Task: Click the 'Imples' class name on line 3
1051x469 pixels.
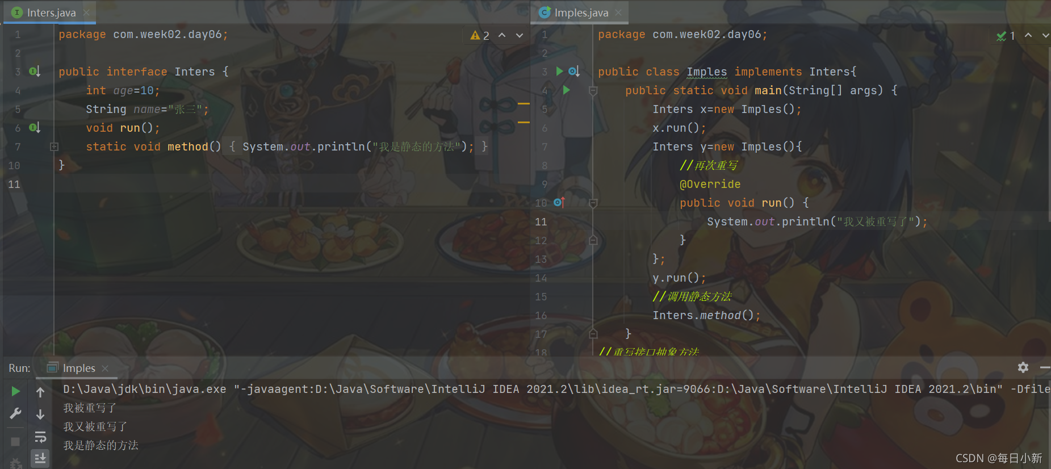Action: coord(706,72)
